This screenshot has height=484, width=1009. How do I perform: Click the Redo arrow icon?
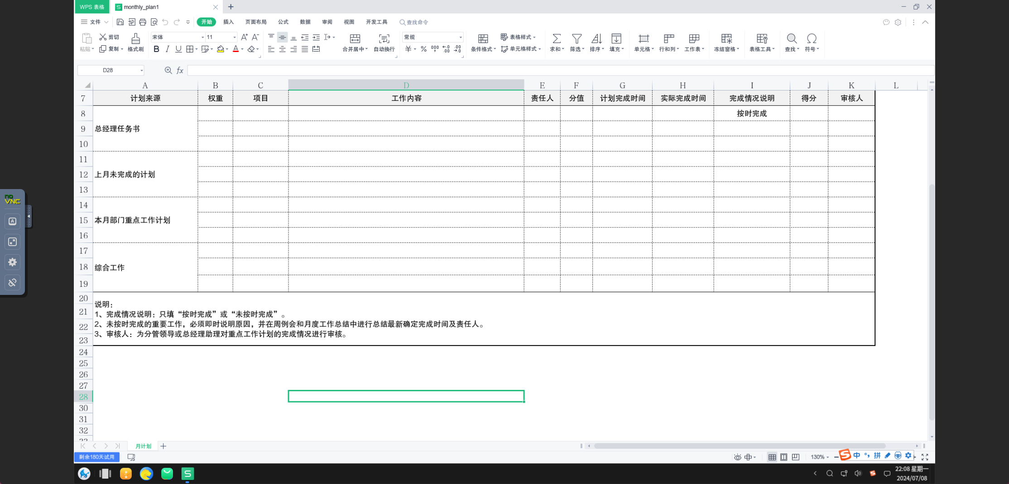(x=177, y=22)
